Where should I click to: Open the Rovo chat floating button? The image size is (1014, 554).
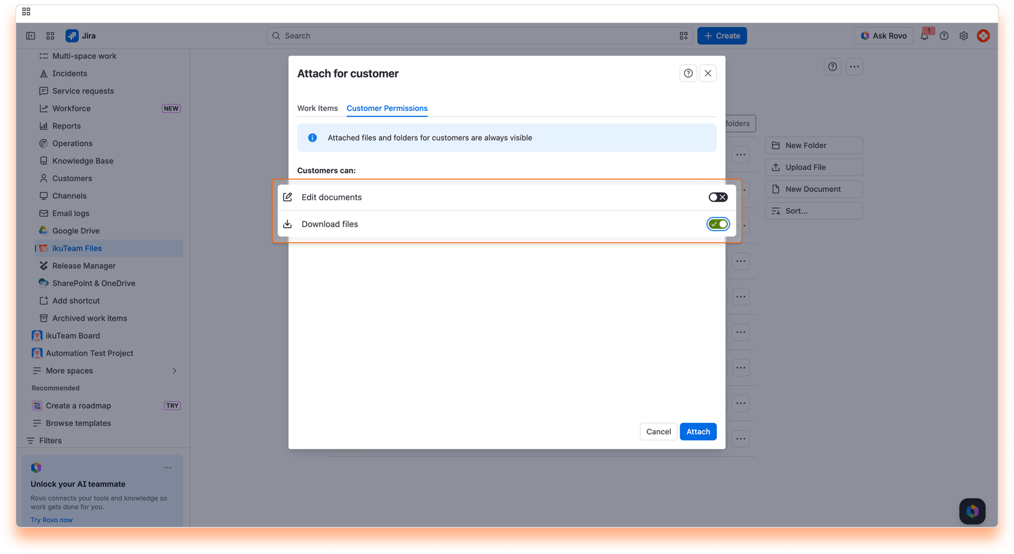(x=972, y=511)
